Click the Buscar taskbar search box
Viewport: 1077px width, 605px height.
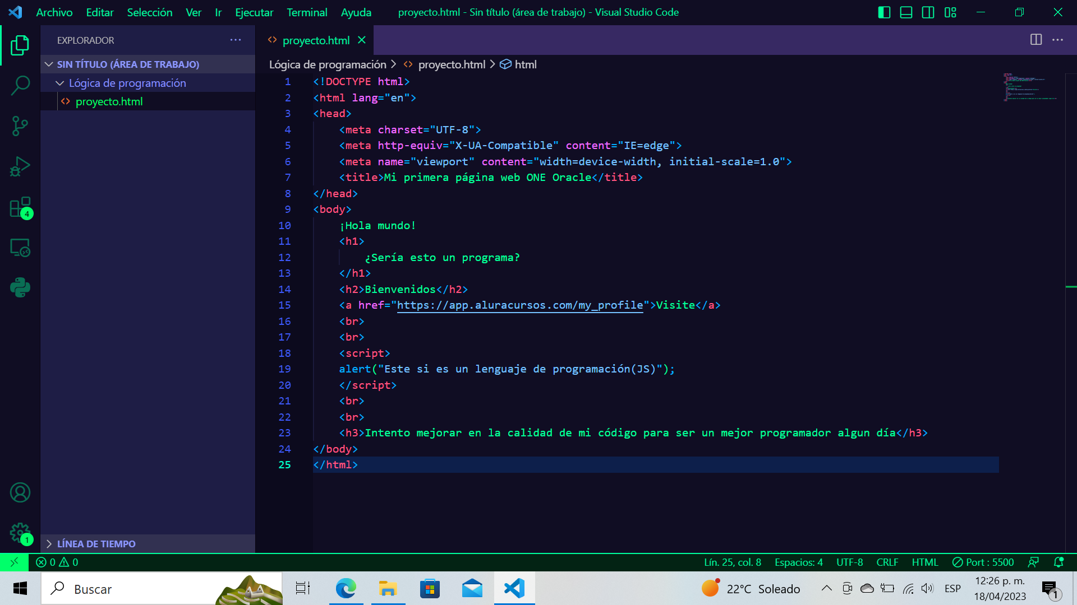(162, 589)
